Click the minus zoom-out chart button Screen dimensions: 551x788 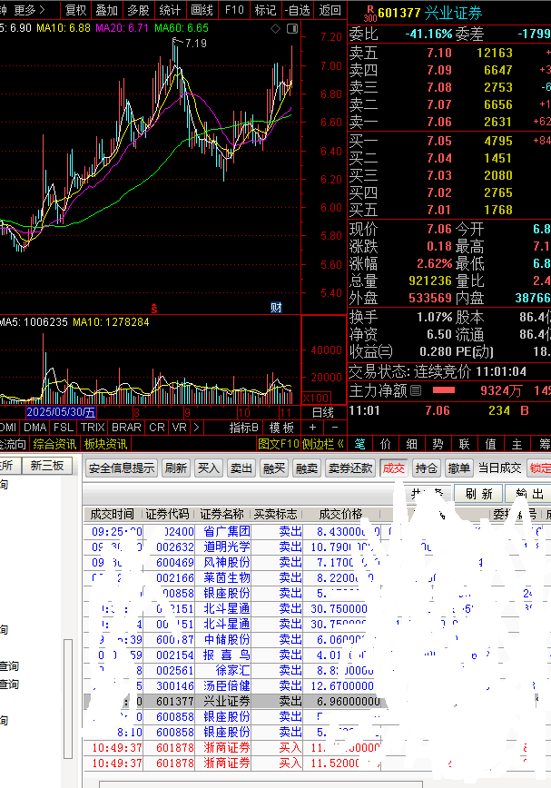click(335, 428)
